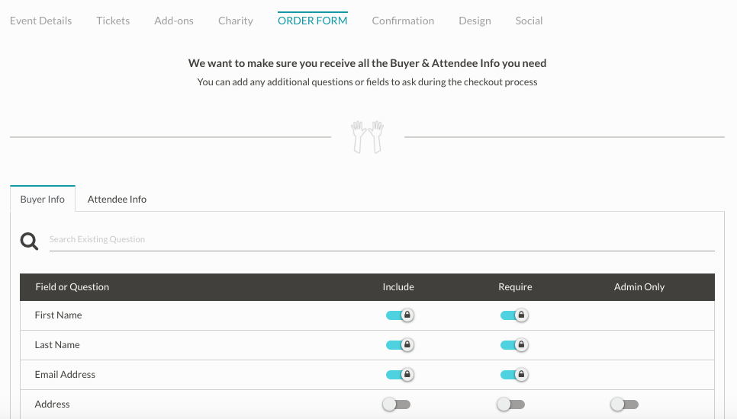Click the raised hands icon
737x419 pixels.
click(367, 137)
